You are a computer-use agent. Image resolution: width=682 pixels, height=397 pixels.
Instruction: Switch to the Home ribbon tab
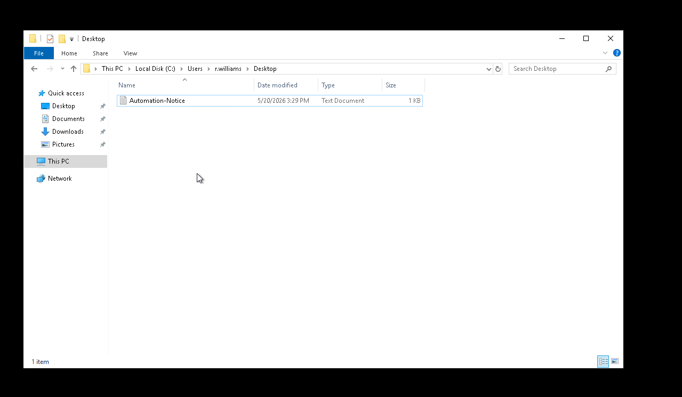coord(69,53)
